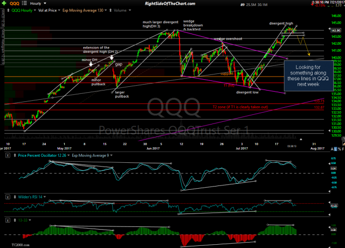The width and height of the screenshot is (345, 248).
Task: Click the -0.15% percent change readout
Action: tap(320, 5)
